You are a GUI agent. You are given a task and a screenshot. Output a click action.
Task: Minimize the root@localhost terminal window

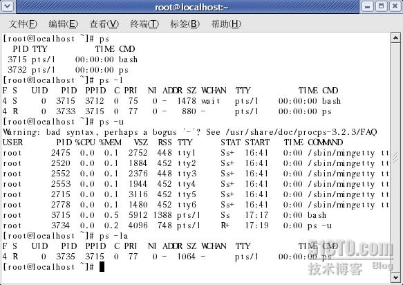pyautogui.click(x=368, y=6)
